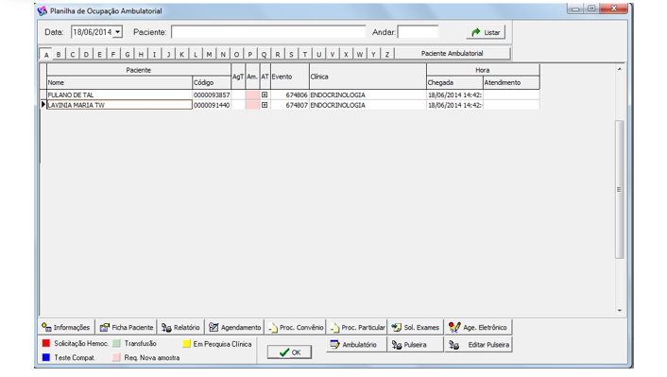Click the vertical scrollbar thumb
The image size is (667, 377).
tap(620, 189)
